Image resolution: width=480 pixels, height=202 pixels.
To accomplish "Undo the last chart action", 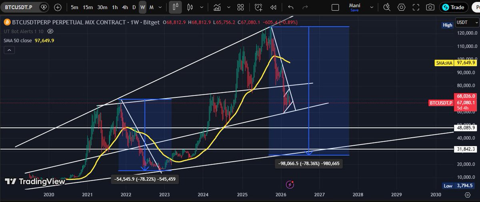I will coord(291,7).
